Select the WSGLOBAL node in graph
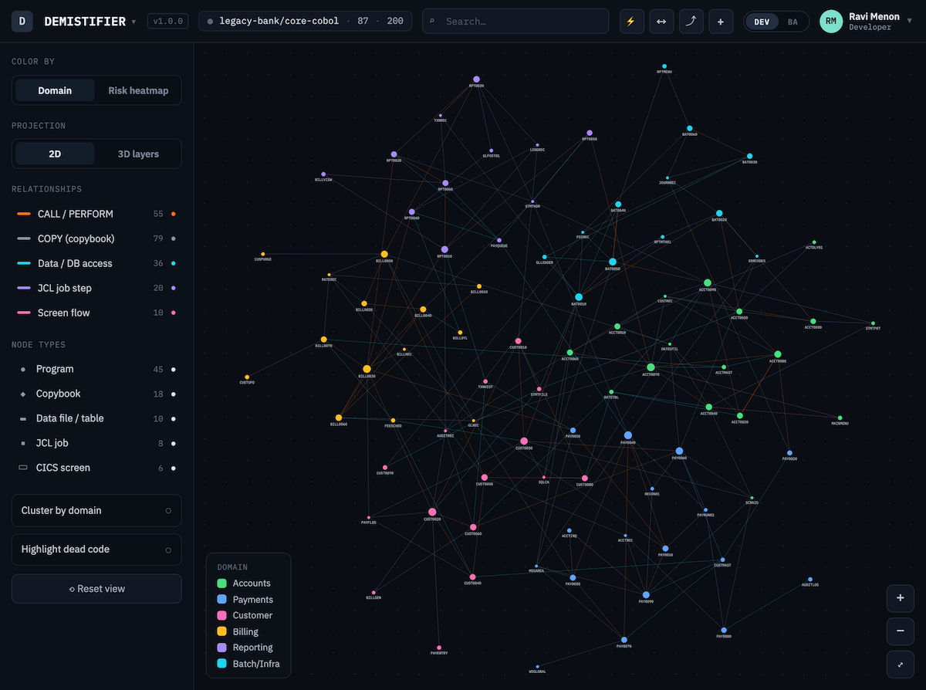The image size is (926, 690). pyautogui.click(x=537, y=666)
